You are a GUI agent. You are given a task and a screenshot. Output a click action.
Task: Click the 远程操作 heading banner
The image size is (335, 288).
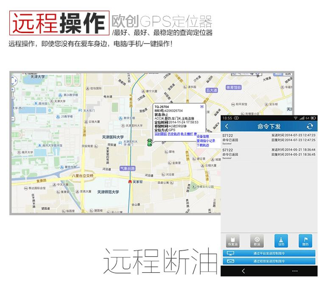coord(59,23)
